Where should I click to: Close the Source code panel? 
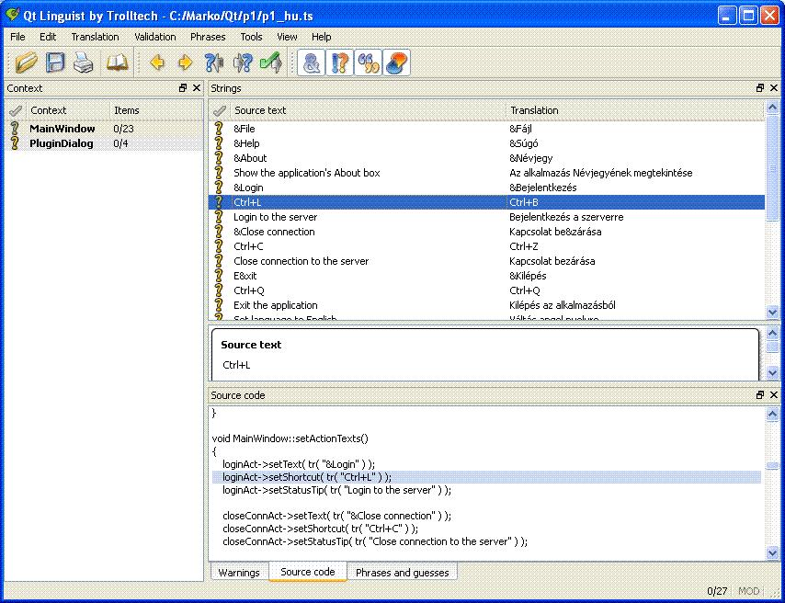[774, 395]
